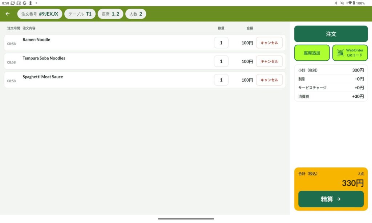The height and width of the screenshot is (223, 372).
Task: Tap the 金額 column header
Action: [250, 28]
